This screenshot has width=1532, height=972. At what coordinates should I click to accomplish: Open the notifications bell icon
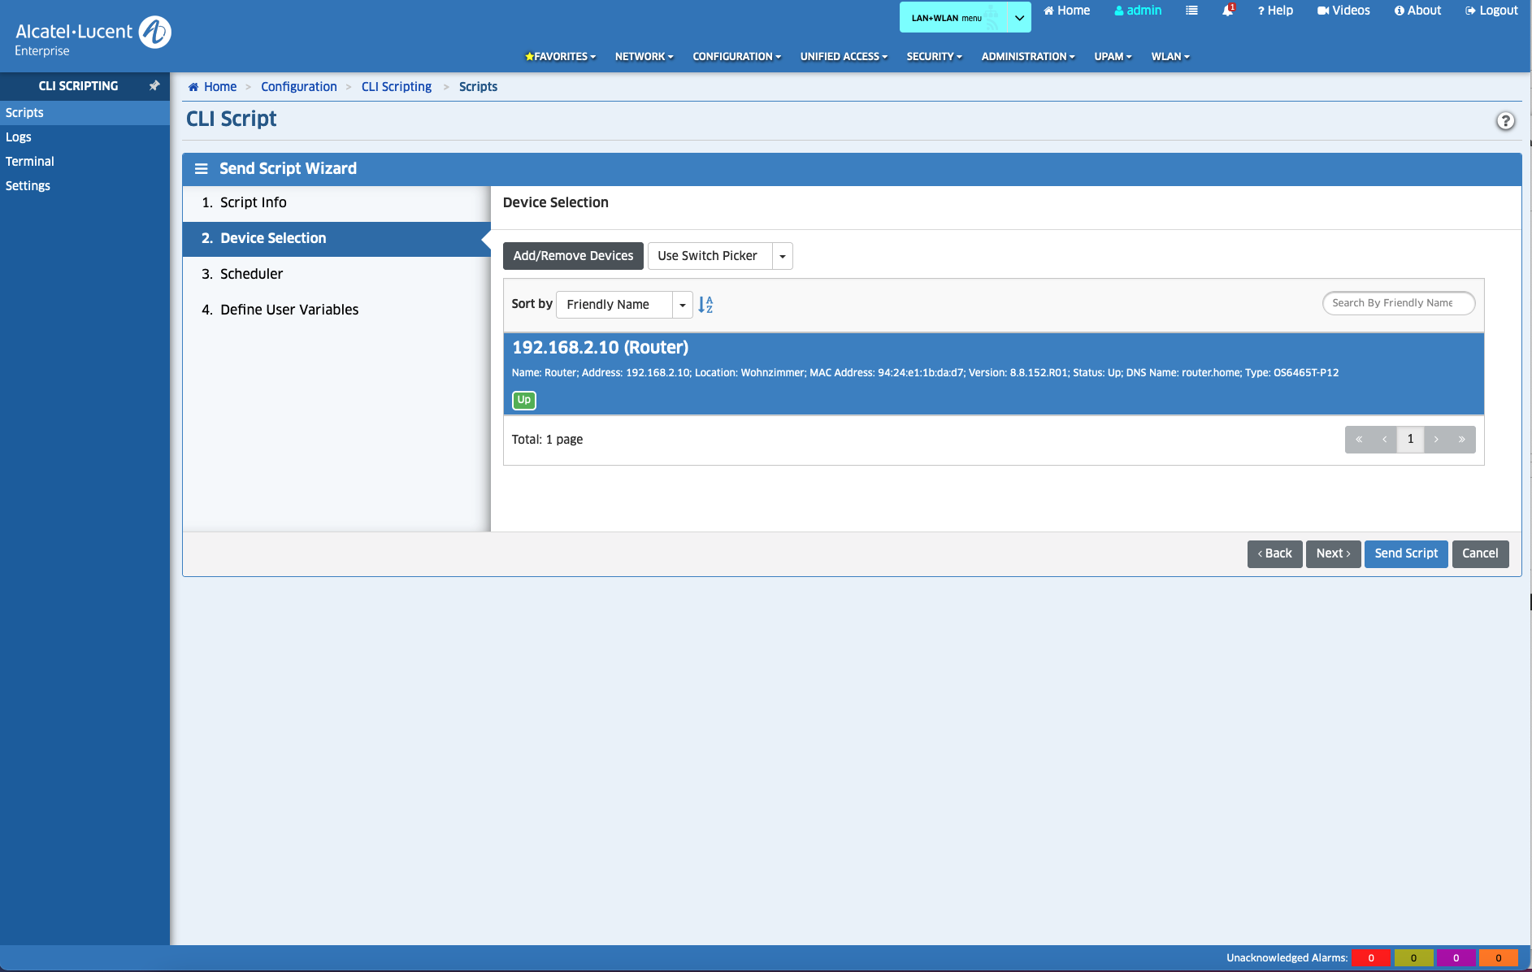tap(1228, 11)
